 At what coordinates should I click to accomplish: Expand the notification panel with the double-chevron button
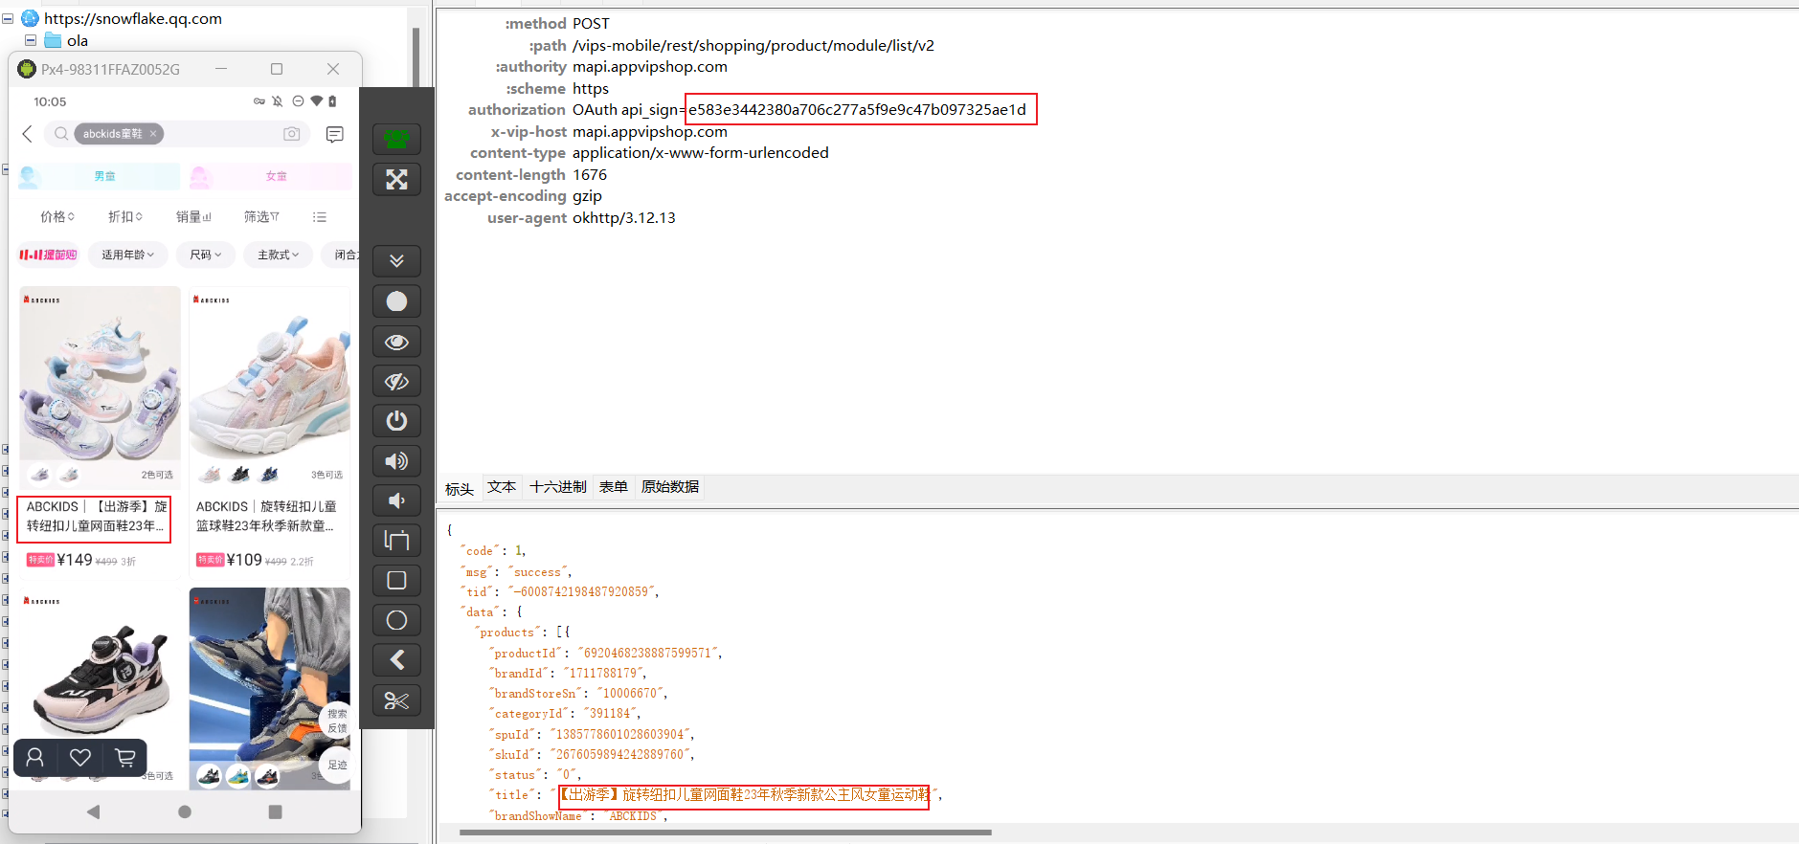tap(396, 260)
